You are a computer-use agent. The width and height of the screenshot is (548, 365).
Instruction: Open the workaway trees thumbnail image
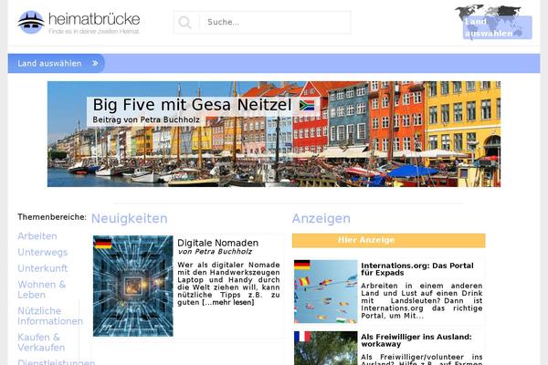pos(326,349)
